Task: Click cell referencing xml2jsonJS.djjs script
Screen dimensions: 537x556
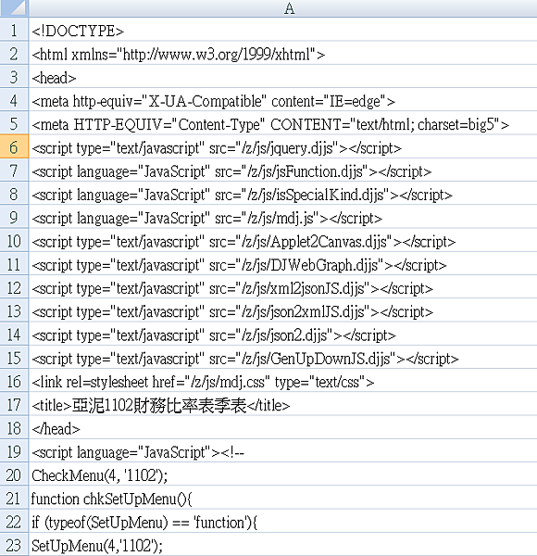Action: pos(282,287)
